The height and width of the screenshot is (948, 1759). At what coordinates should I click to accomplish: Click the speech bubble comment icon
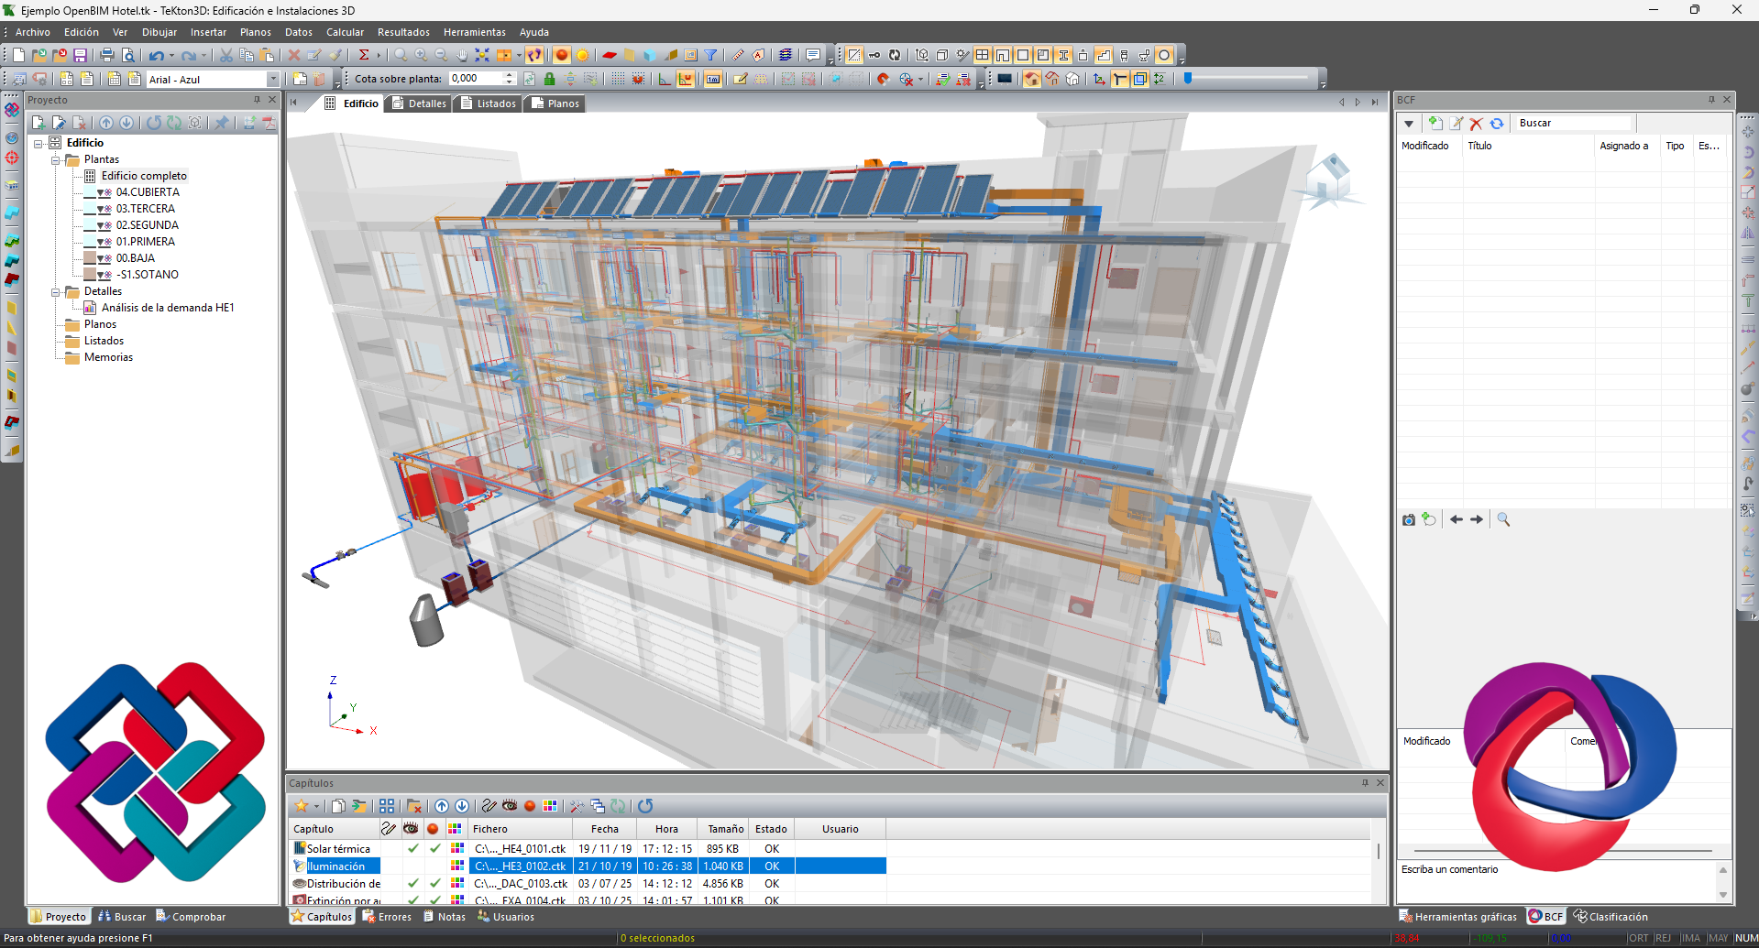click(812, 55)
